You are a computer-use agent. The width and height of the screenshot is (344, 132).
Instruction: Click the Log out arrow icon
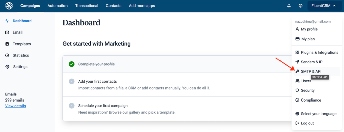(x=297, y=123)
